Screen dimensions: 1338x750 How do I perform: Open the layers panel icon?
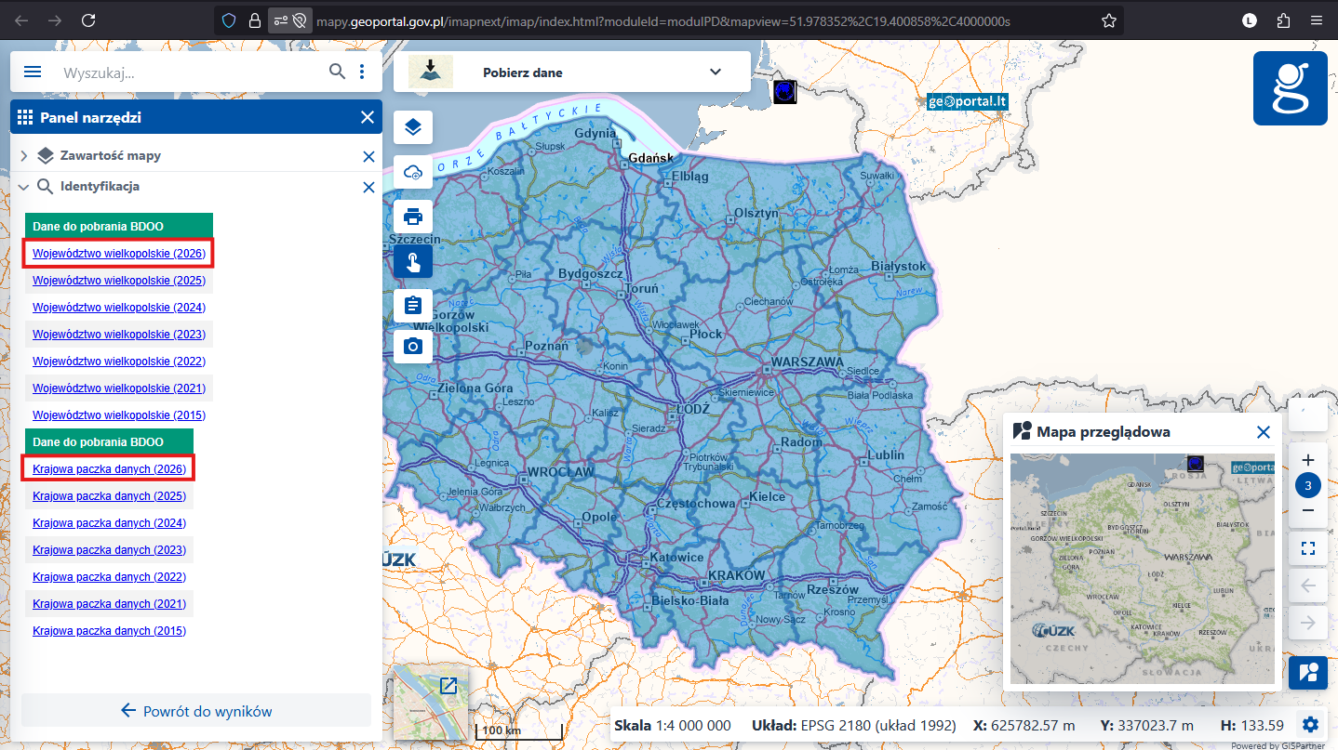412,127
